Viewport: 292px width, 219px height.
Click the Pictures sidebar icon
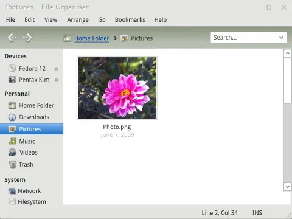click(12, 129)
